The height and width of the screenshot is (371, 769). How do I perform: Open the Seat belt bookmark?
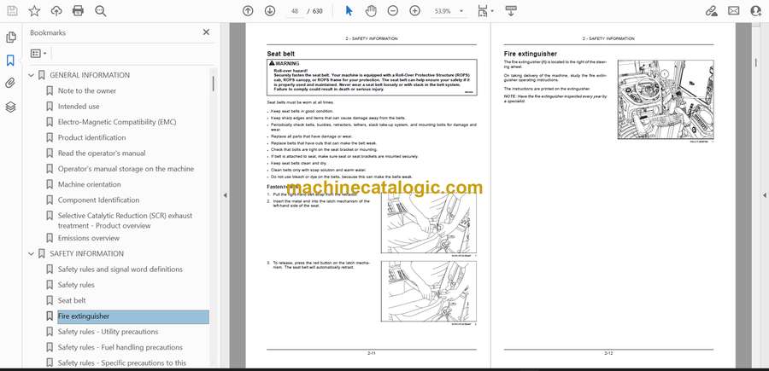pos(72,300)
